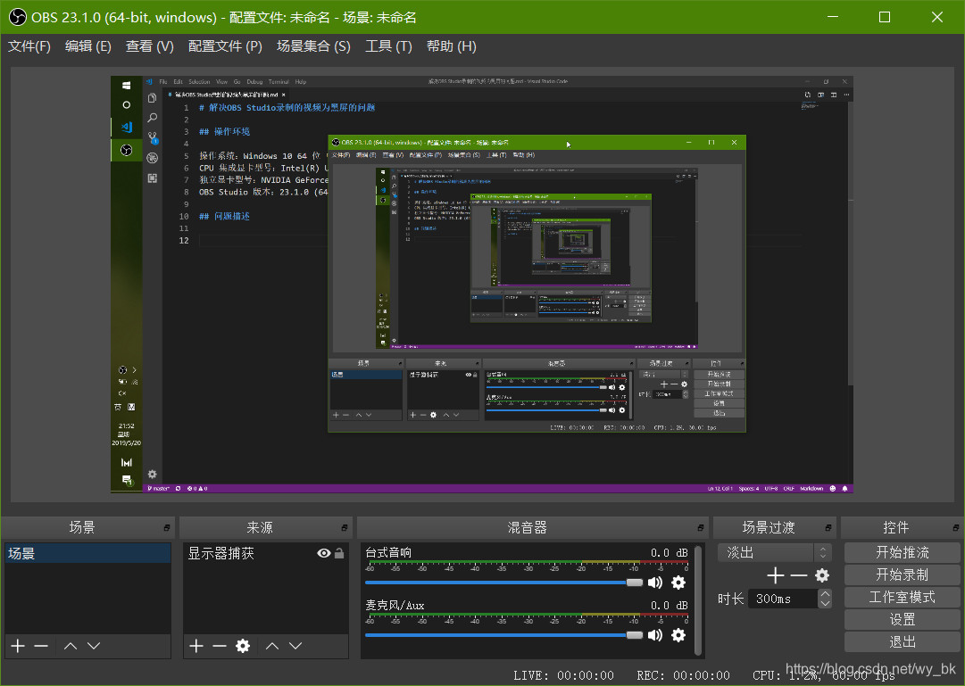Screen dimensions: 965x686
Task: Move the selected scene up
Action: click(71, 645)
